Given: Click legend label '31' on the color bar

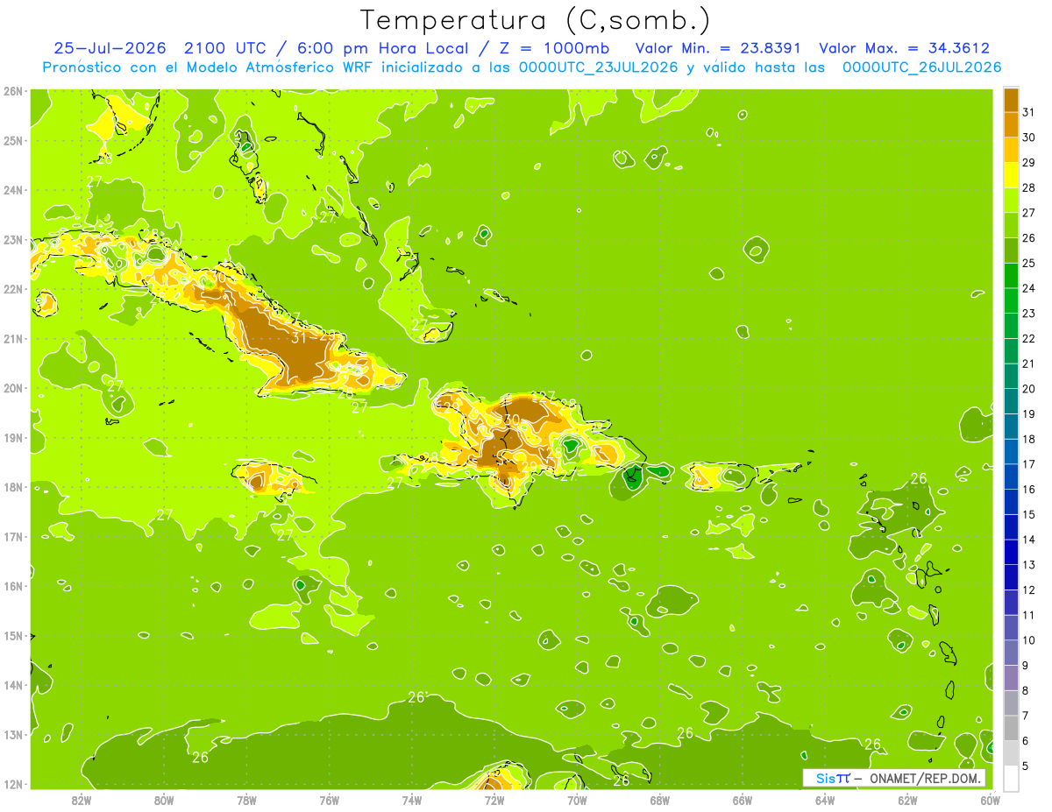Looking at the screenshot, I should [x=1029, y=112].
